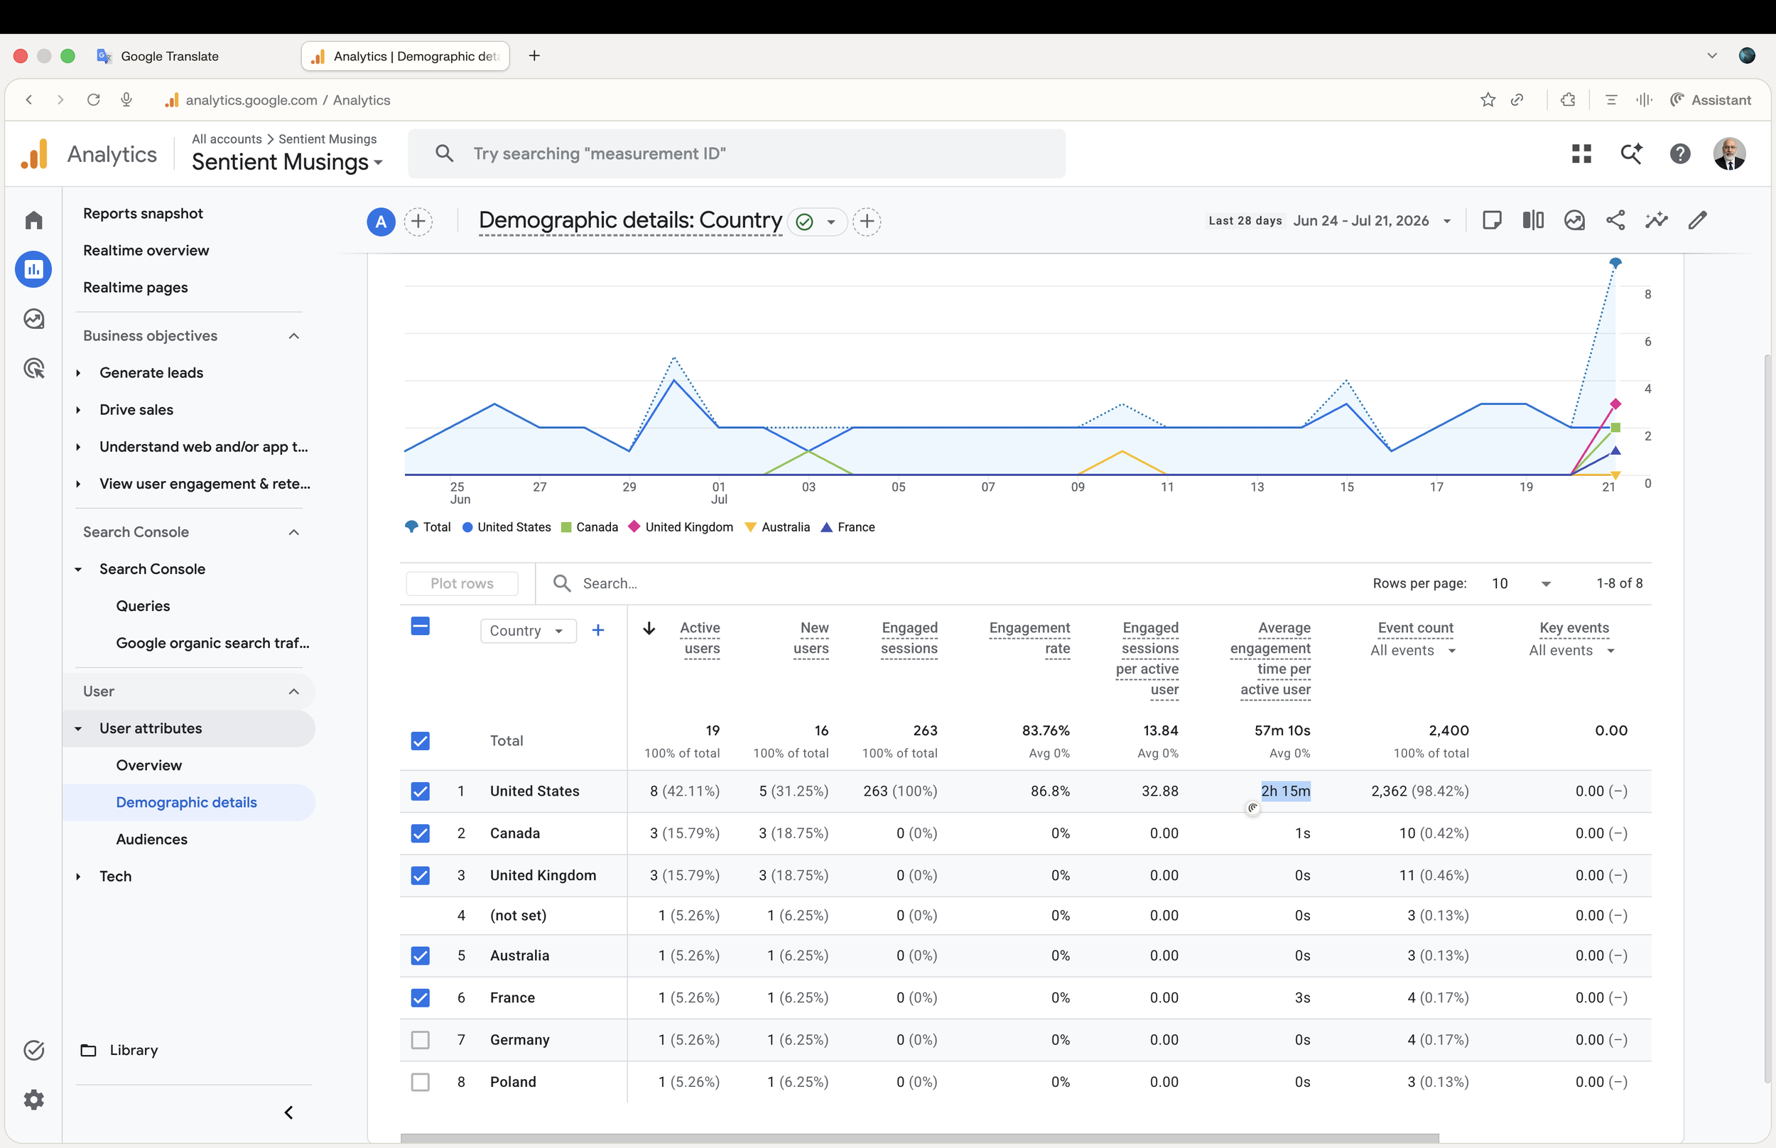This screenshot has width=1776, height=1148.
Task: Click the horizontal scrollbar below the table
Action: pyautogui.click(x=919, y=1137)
